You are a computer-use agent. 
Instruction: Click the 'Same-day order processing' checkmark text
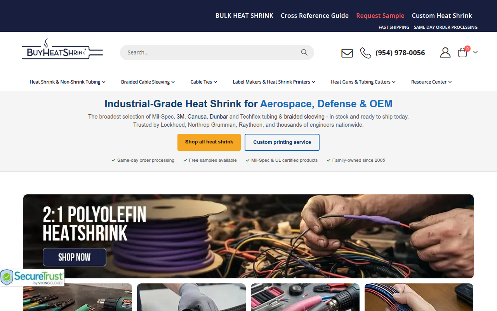(146, 160)
